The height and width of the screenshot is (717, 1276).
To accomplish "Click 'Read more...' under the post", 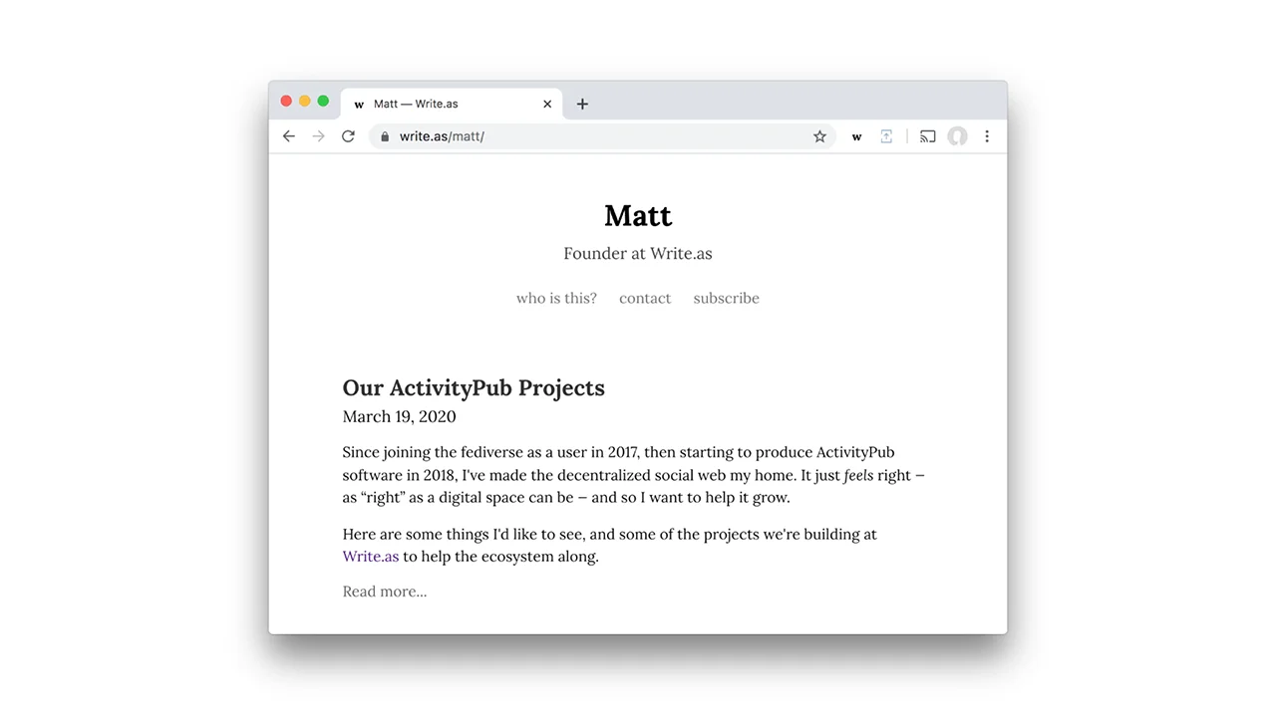I will pyautogui.click(x=385, y=592).
